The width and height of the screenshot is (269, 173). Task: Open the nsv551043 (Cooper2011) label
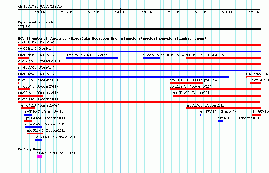click(x=38, y=86)
